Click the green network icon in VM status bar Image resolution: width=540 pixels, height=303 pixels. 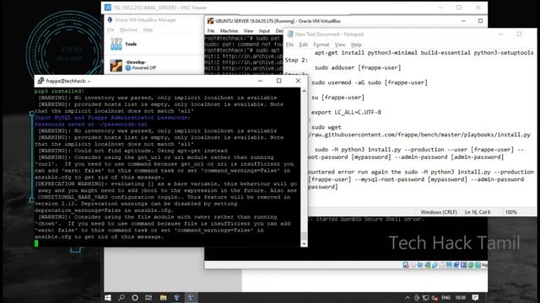pyautogui.click(x=428, y=265)
